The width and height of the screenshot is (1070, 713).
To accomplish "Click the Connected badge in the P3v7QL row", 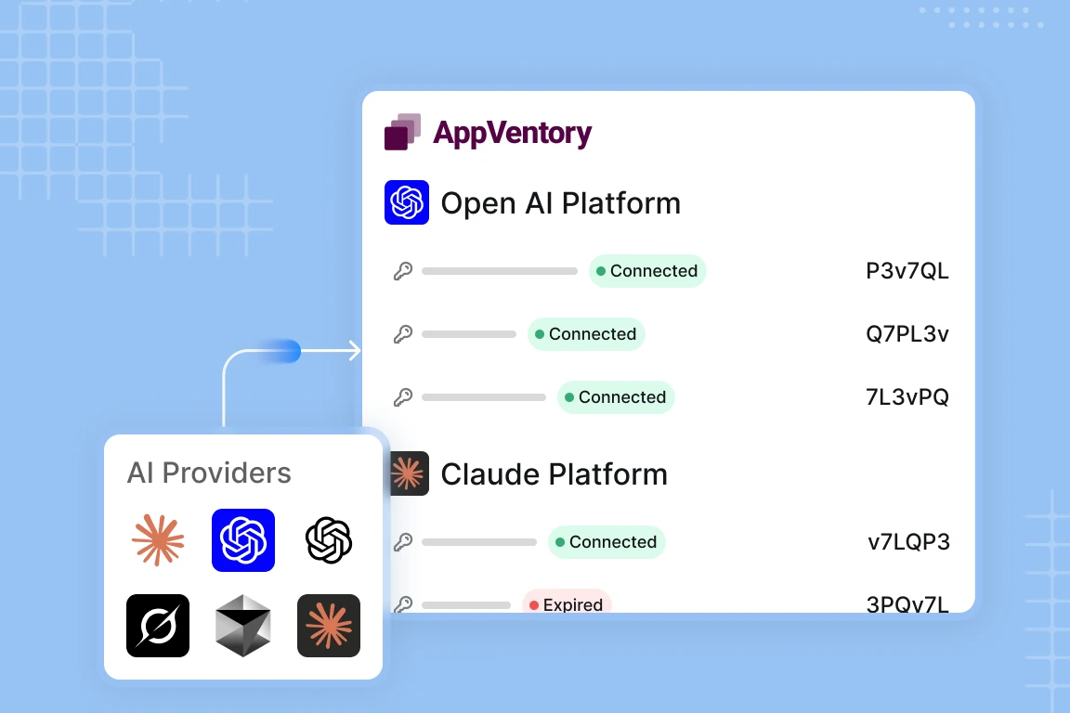I will click(x=646, y=271).
